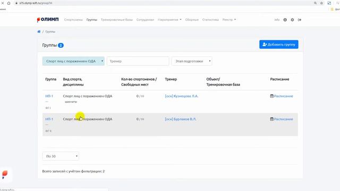Click the Тренер filter input field
The width and height of the screenshot is (340, 191).
pos(138,62)
